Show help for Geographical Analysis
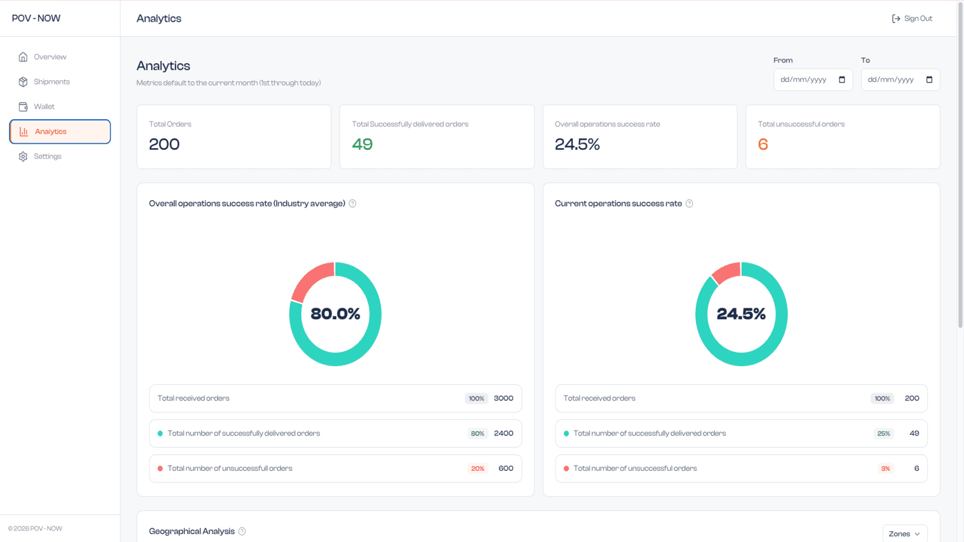The height and width of the screenshot is (542, 964). pos(242,531)
